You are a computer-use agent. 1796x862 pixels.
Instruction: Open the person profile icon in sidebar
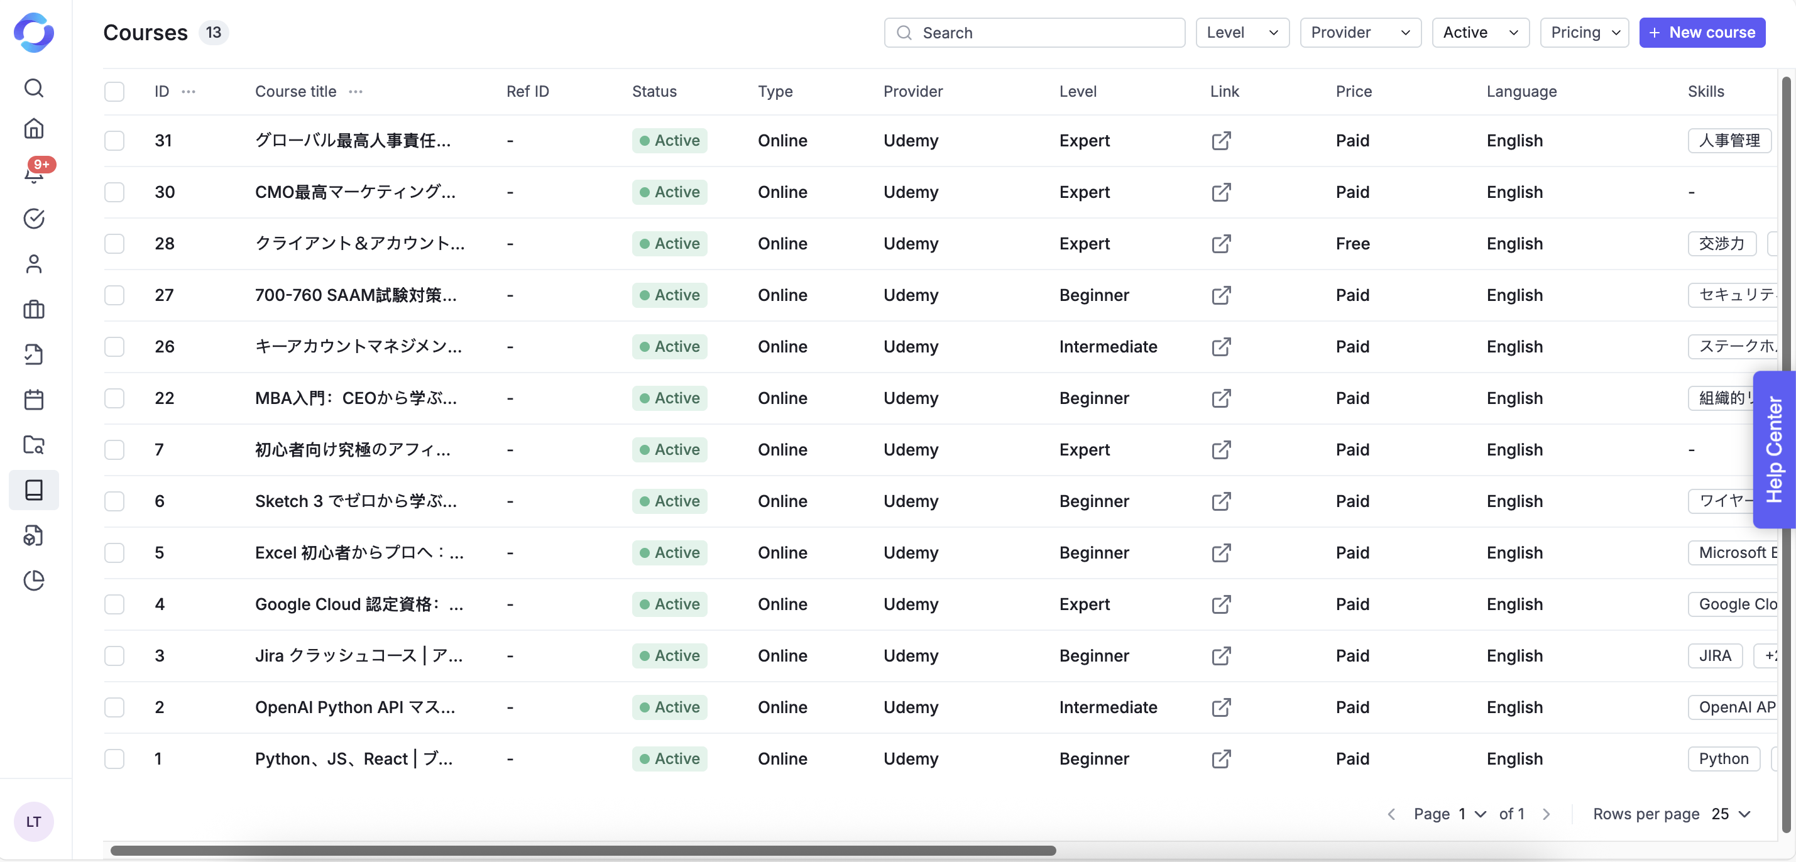coord(33,264)
